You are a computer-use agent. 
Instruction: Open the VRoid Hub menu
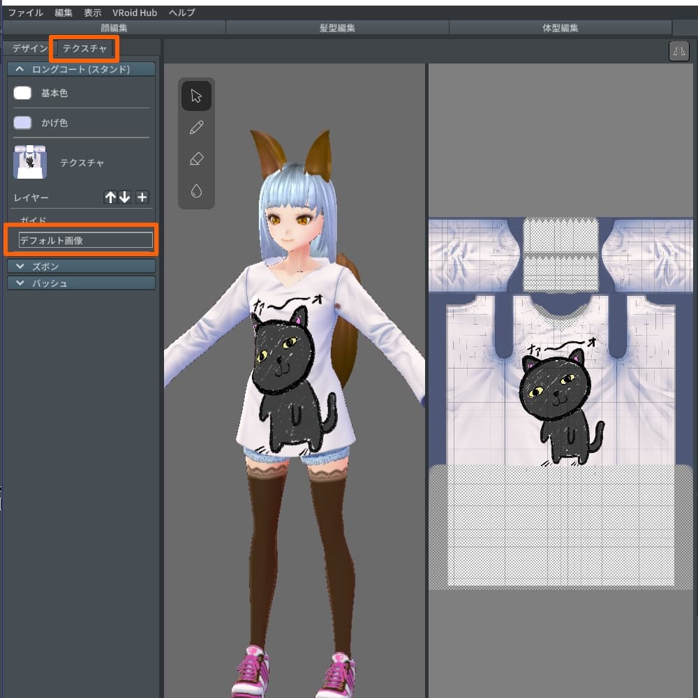coord(135,13)
